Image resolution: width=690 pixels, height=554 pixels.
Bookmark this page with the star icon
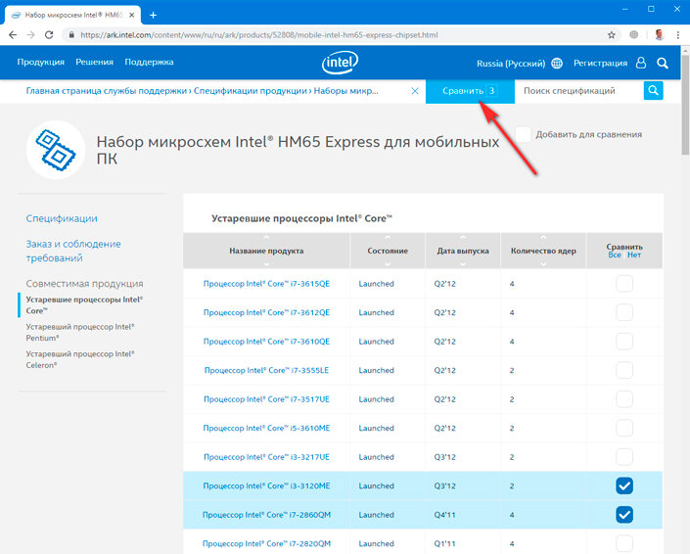coord(612,35)
